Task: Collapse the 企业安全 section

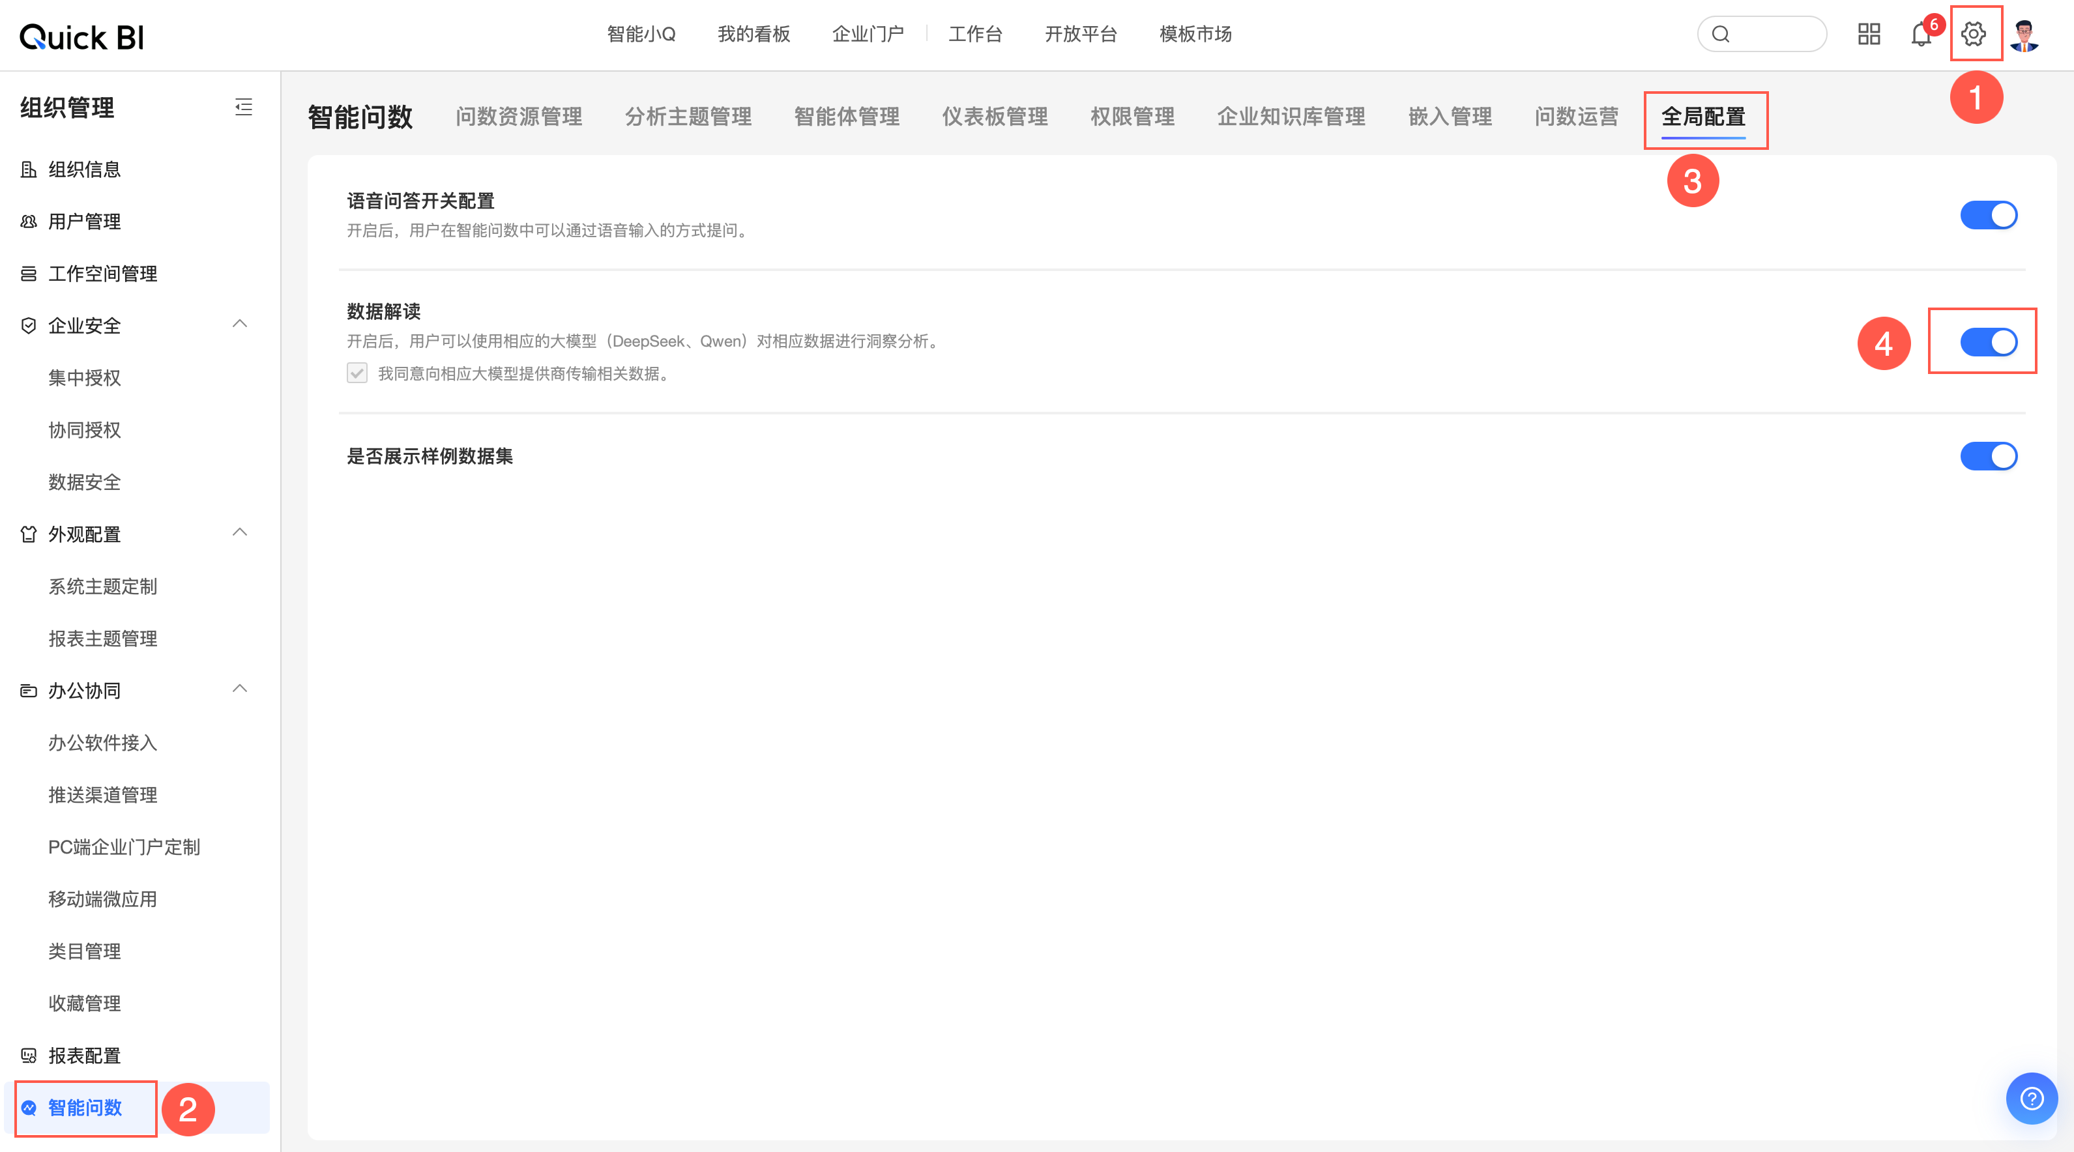Action: coord(239,324)
